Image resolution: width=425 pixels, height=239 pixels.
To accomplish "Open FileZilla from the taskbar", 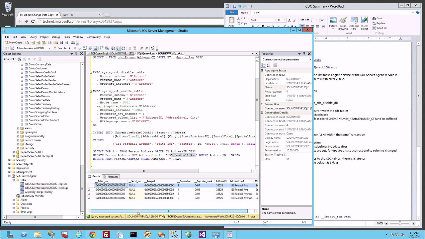I will coord(106,234).
